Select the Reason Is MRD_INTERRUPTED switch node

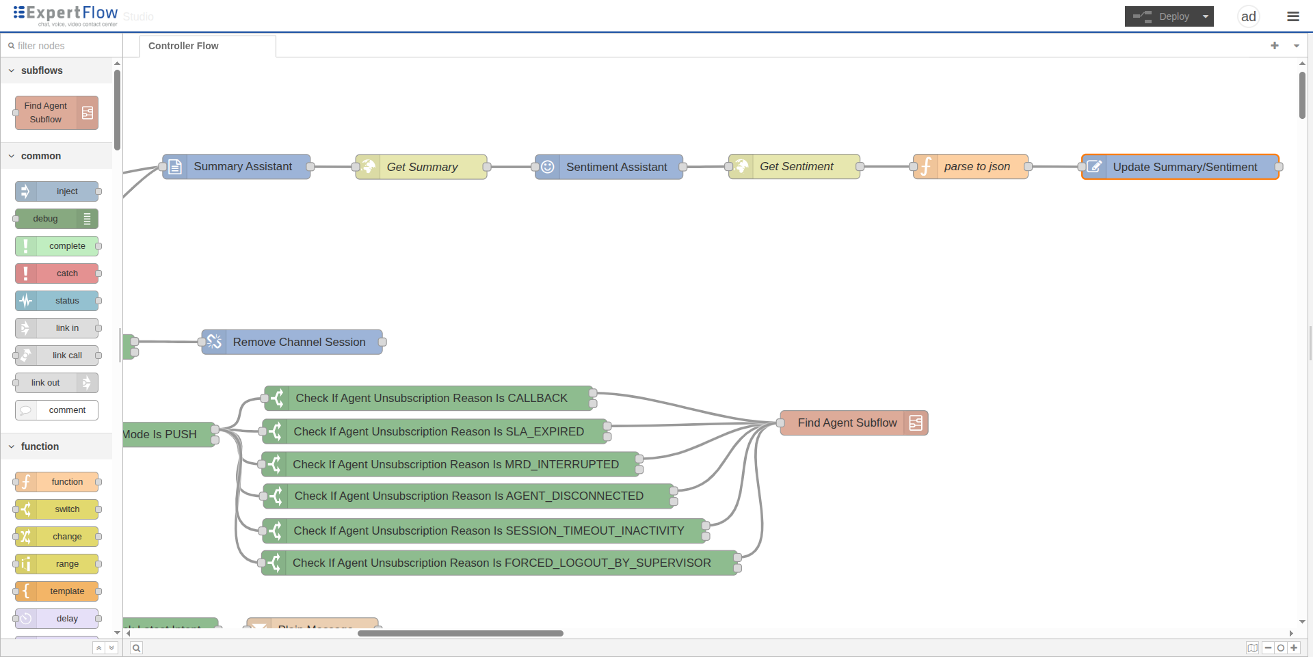click(x=451, y=464)
